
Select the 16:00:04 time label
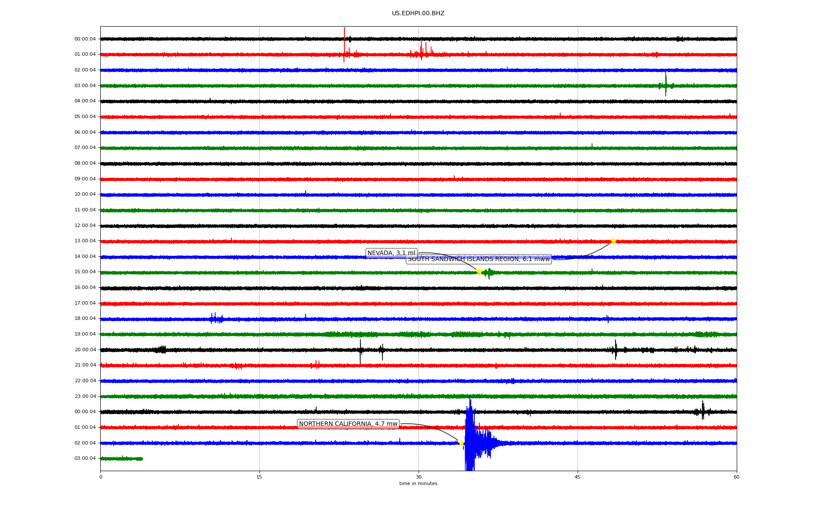pos(85,288)
